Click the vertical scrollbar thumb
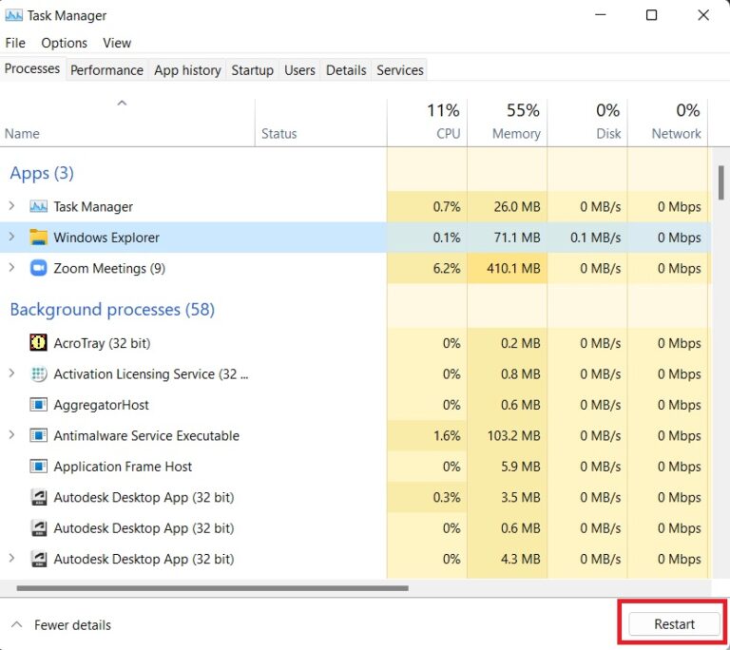Viewport: 730px width, 650px height. [721, 182]
